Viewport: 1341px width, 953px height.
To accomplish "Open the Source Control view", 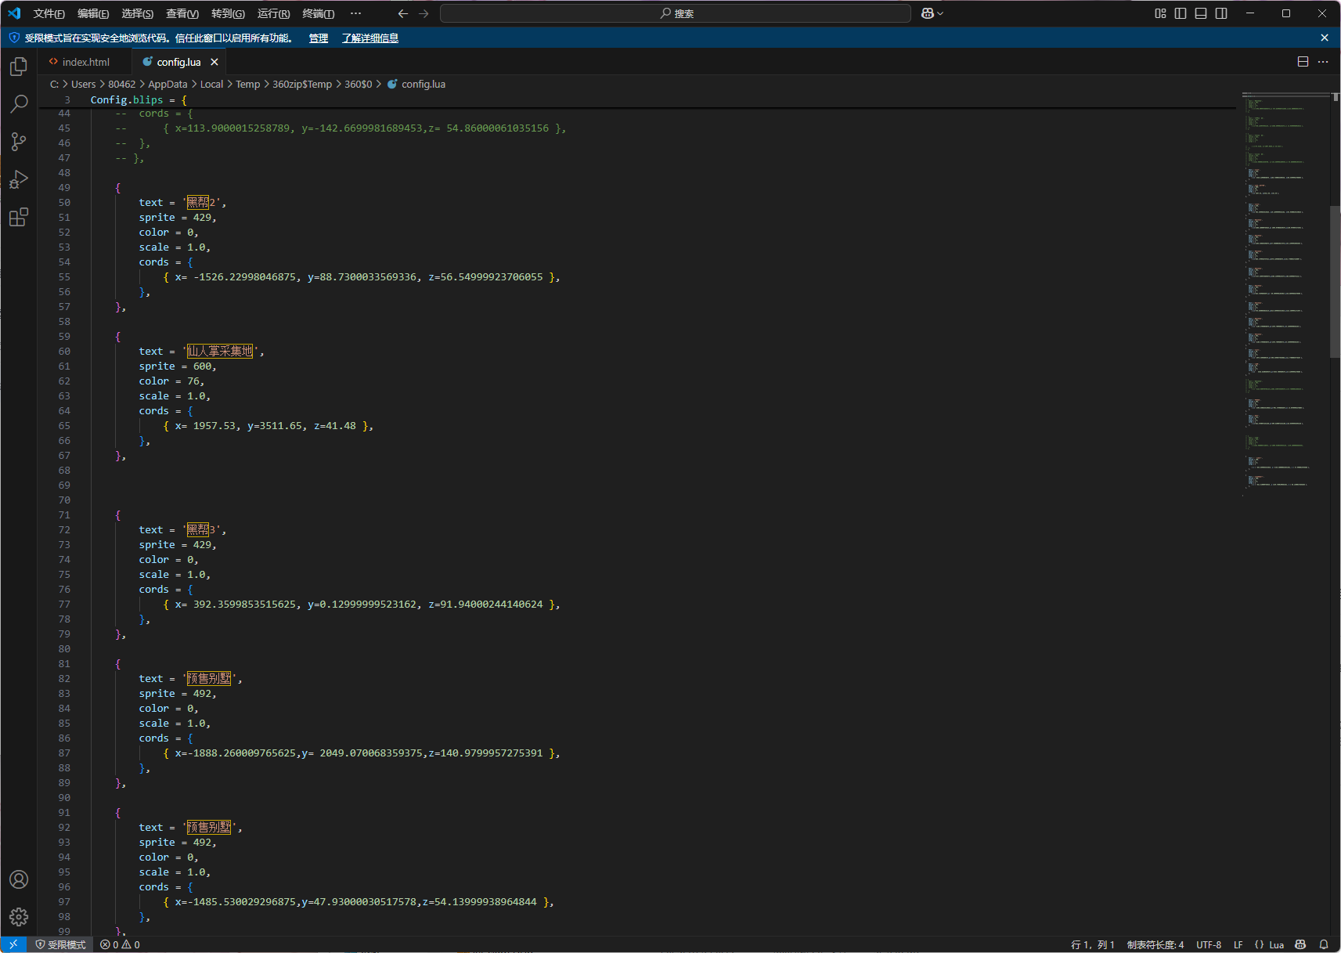I will [19, 141].
